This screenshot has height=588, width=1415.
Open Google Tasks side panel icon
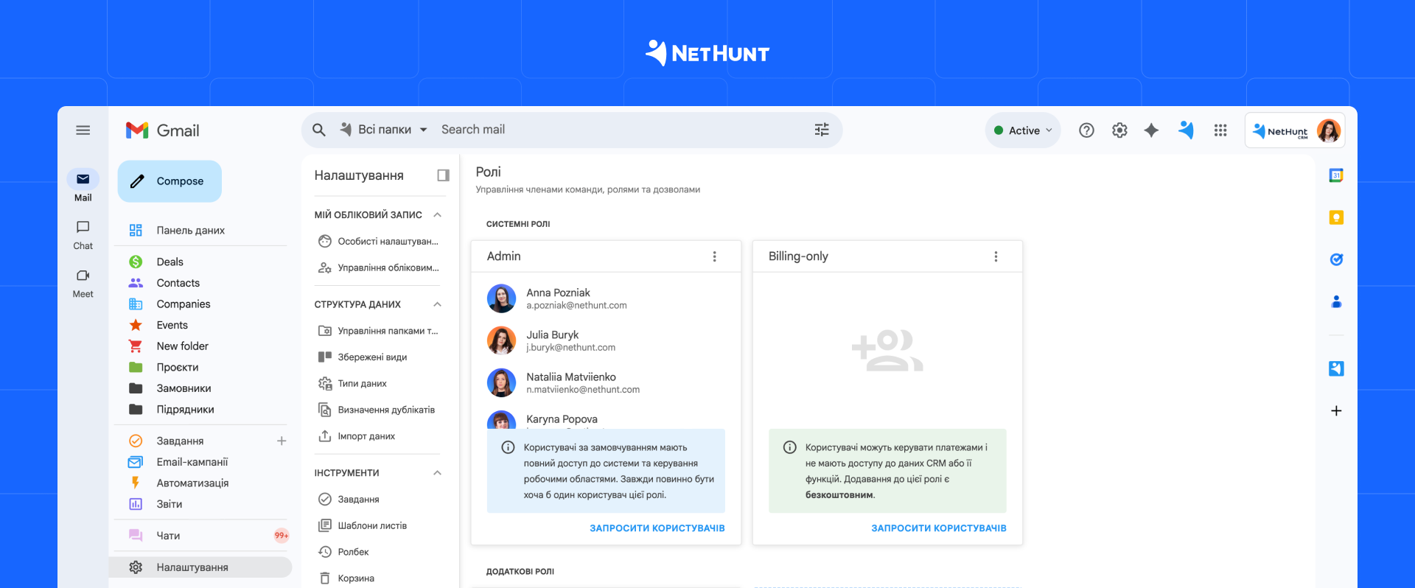(x=1336, y=259)
